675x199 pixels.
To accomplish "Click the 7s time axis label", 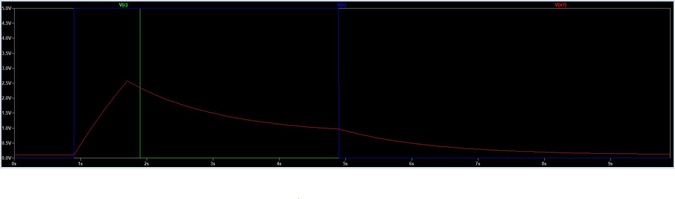I will click(x=478, y=164).
